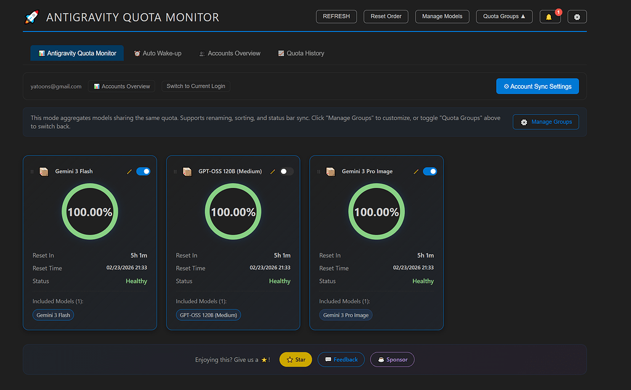Open Manage Models
631x390 pixels.
(442, 17)
